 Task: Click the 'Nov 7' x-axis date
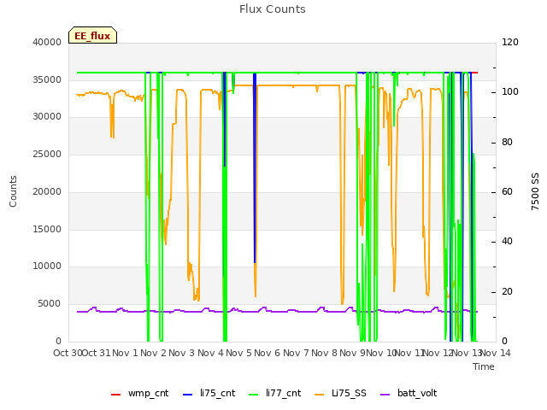pyautogui.click(x=296, y=353)
